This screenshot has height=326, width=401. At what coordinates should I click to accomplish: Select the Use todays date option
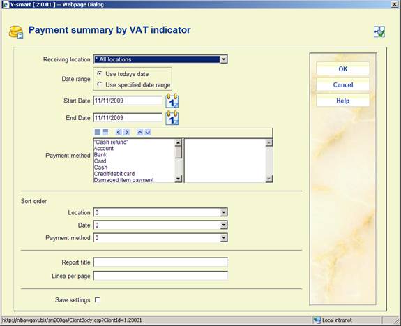(x=100, y=73)
